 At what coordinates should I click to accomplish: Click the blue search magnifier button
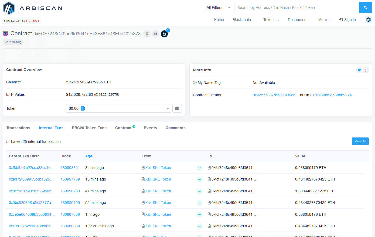coord(365,8)
